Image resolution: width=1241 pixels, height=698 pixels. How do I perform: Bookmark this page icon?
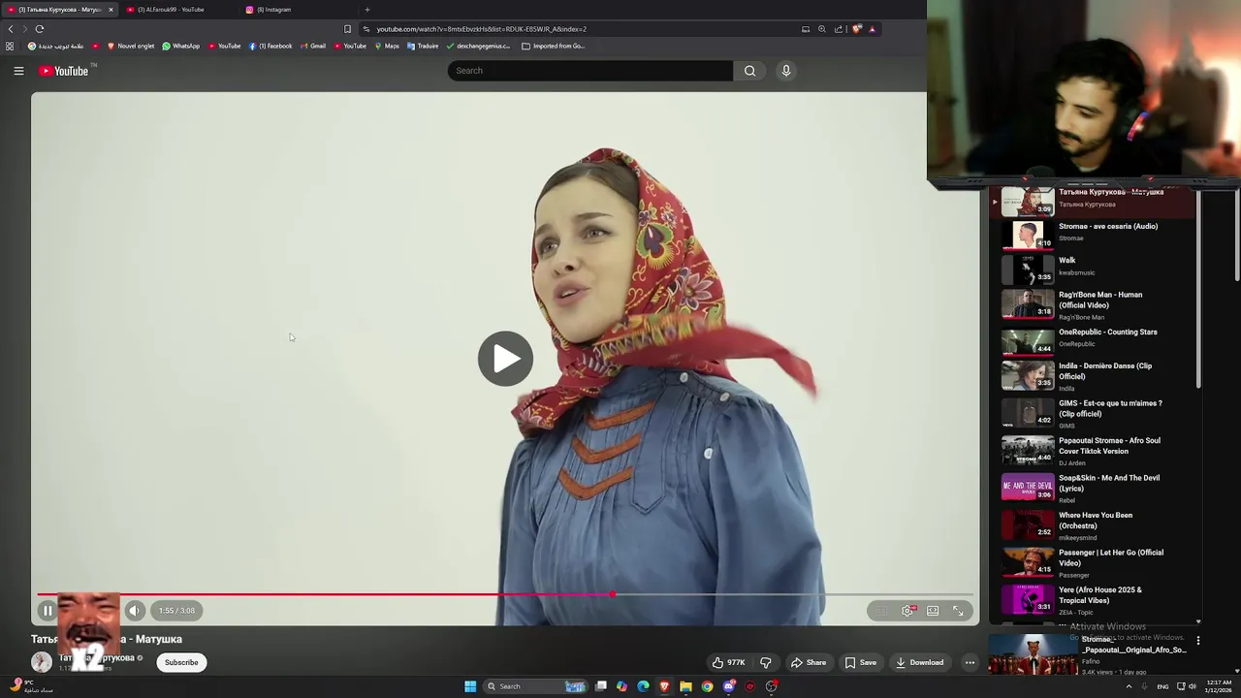click(x=347, y=29)
